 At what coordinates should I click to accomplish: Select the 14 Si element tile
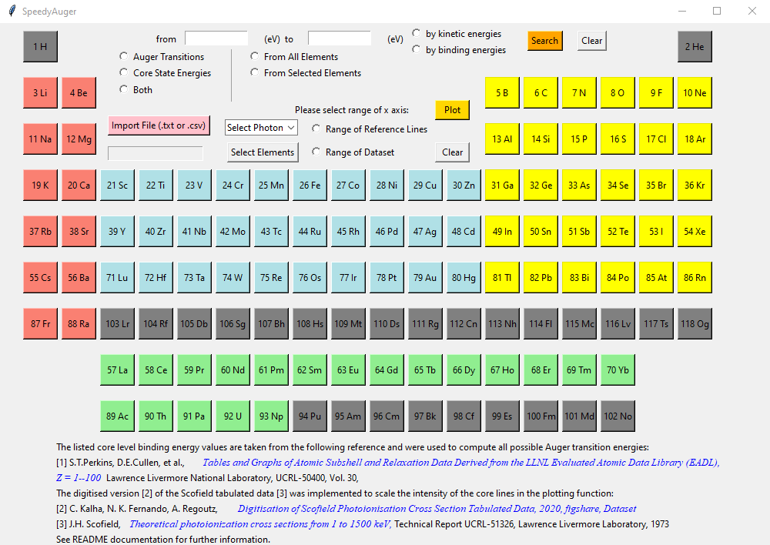pos(541,139)
